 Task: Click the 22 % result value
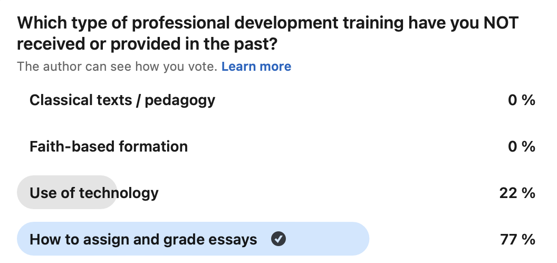pyautogui.click(x=517, y=193)
